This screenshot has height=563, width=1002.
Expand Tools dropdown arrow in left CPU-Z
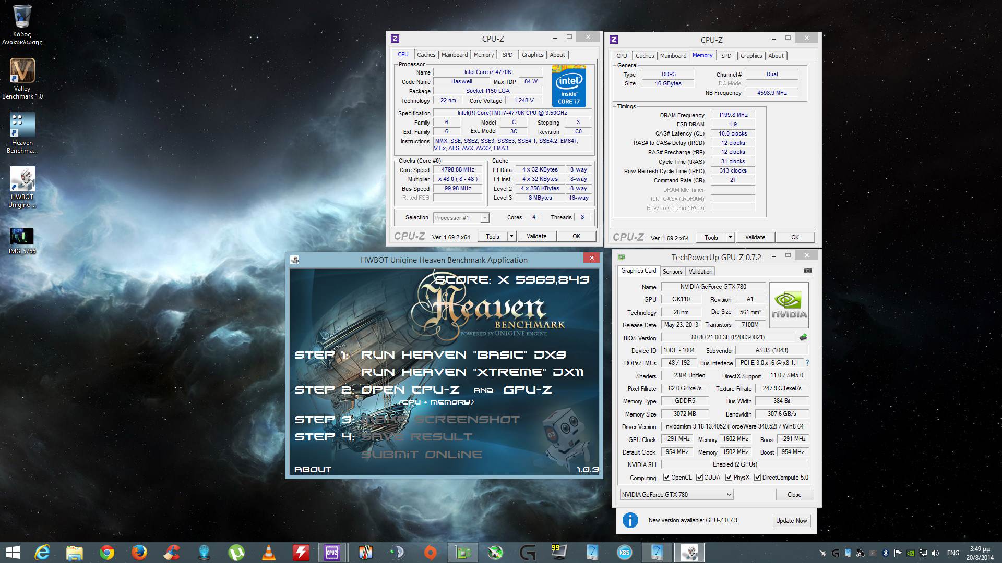click(511, 236)
